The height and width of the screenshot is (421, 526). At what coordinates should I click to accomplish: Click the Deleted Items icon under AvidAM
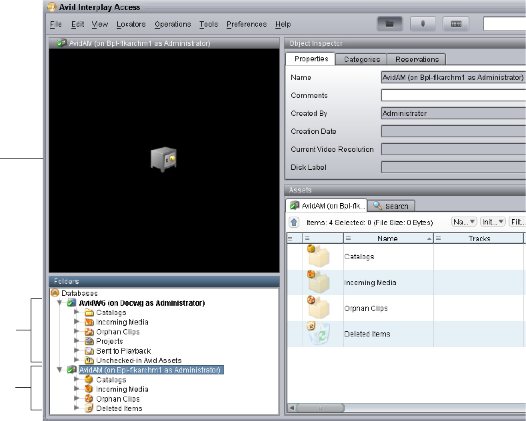(89, 408)
